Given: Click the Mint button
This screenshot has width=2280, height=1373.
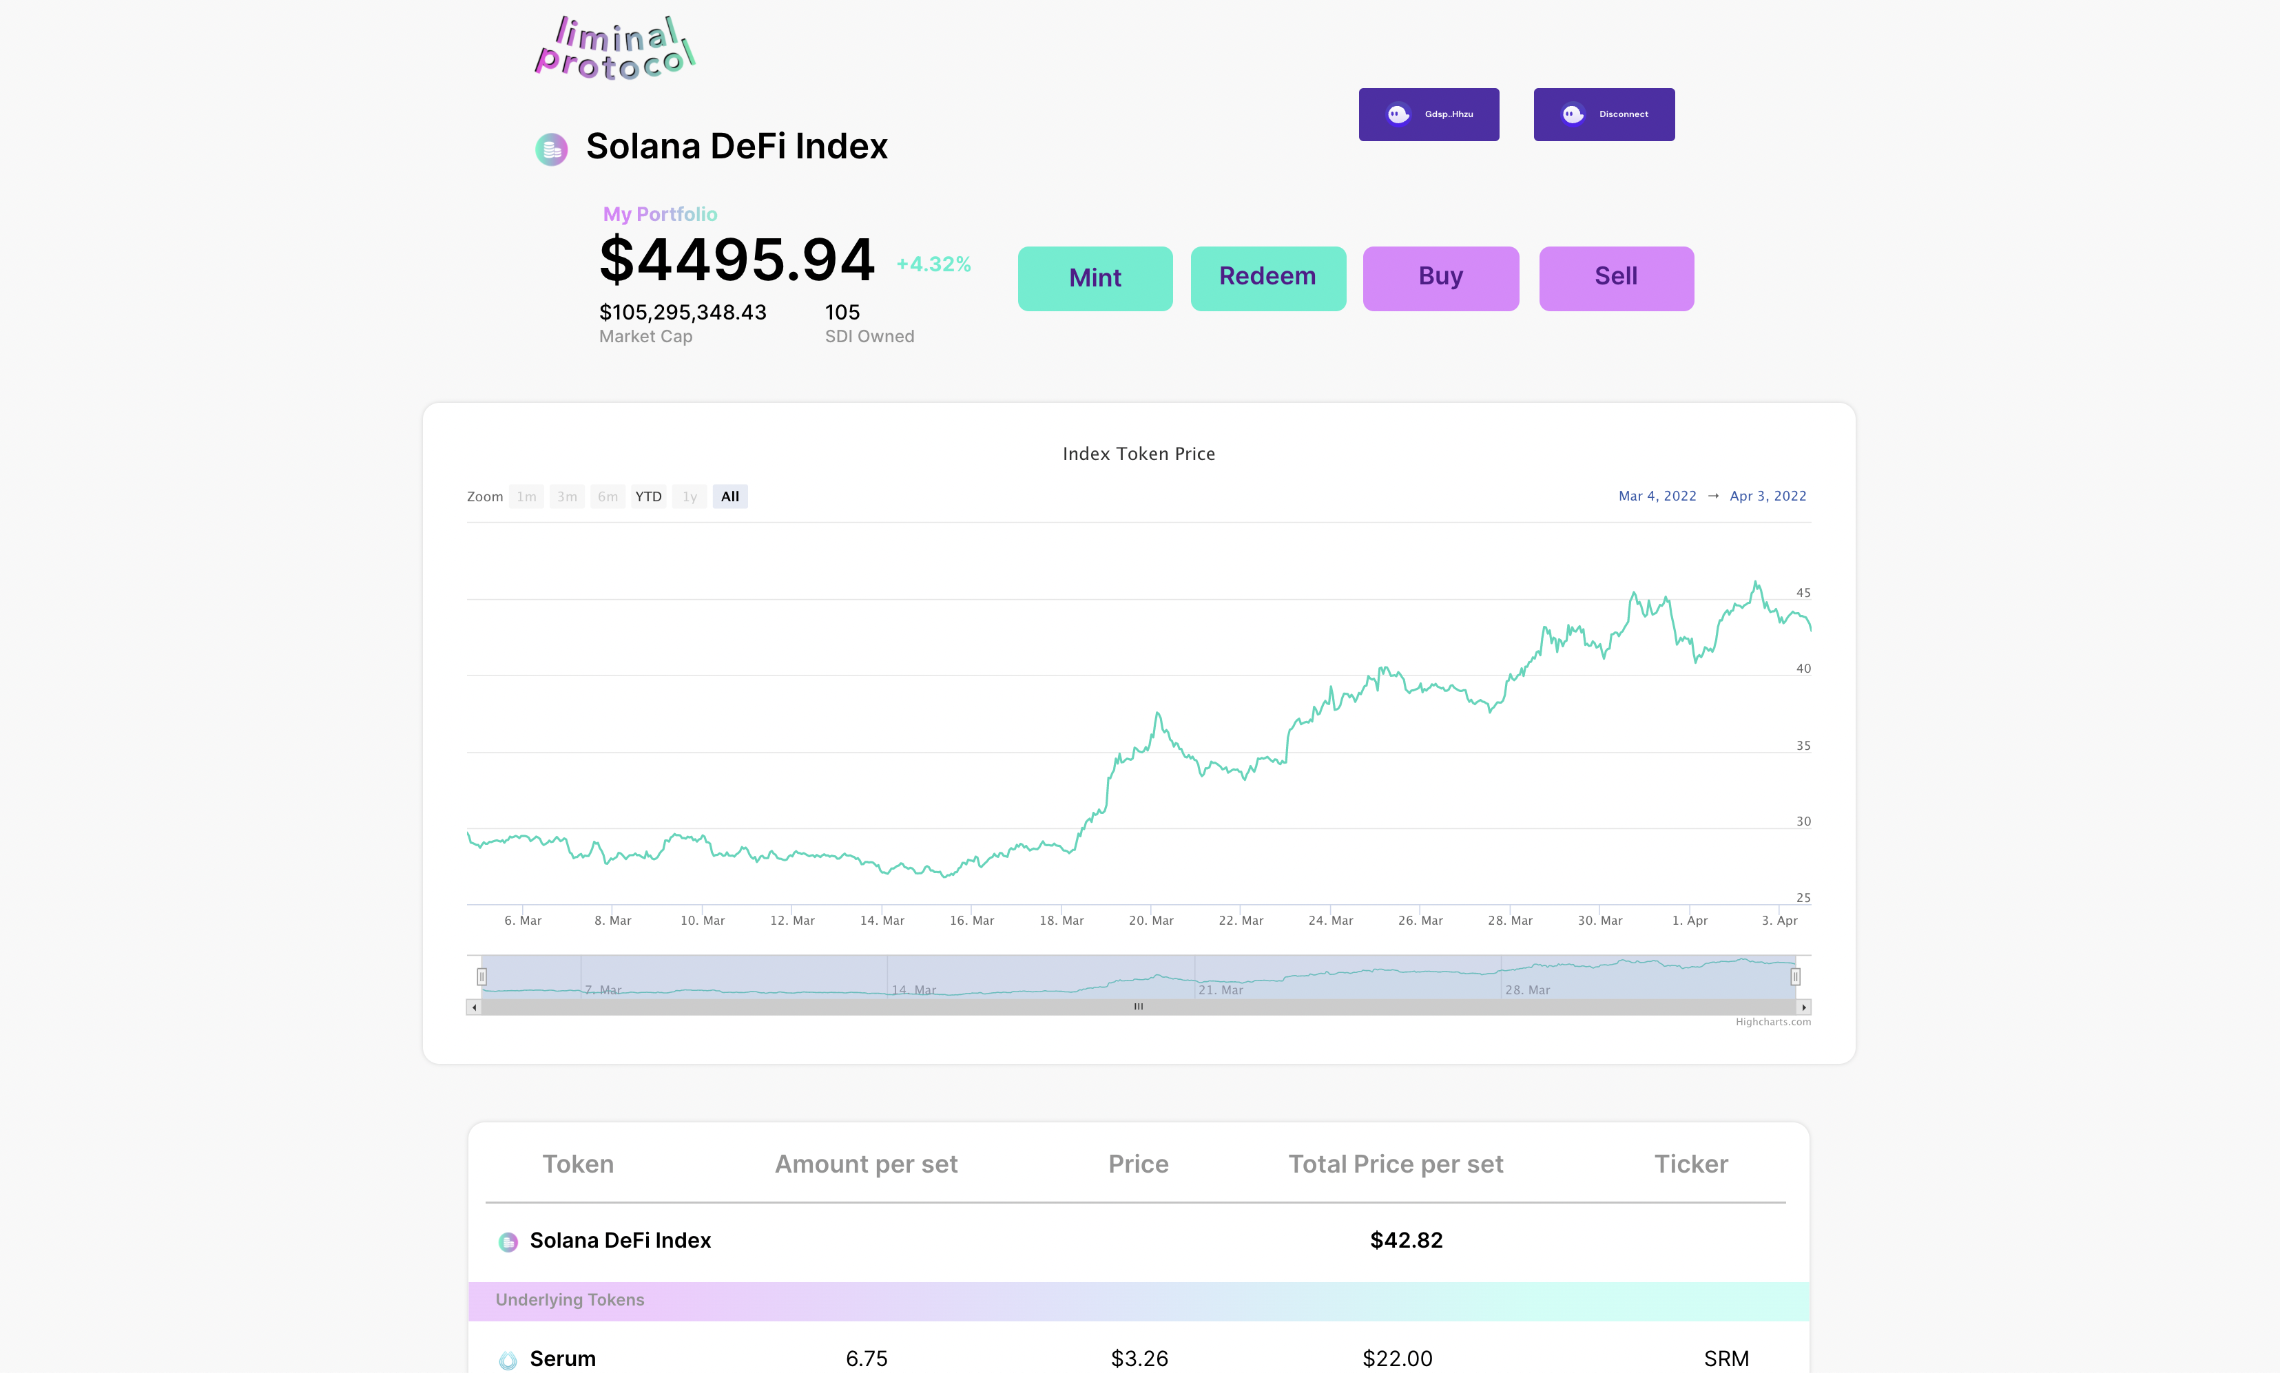Looking at the screenshot, I should pyautogui.click(x=1095, y=277).
